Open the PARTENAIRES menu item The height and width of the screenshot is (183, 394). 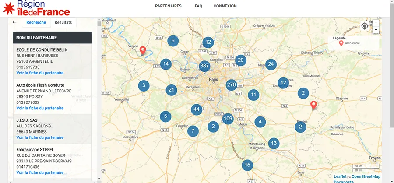click(169, 6)
